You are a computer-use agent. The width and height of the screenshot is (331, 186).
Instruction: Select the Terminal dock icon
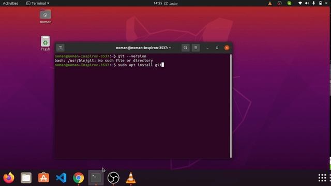96,178
